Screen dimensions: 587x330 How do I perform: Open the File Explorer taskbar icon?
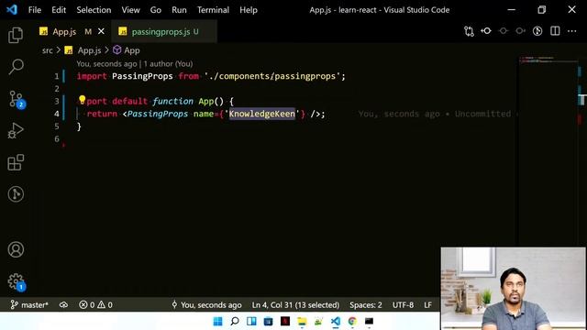click(302, 322)
